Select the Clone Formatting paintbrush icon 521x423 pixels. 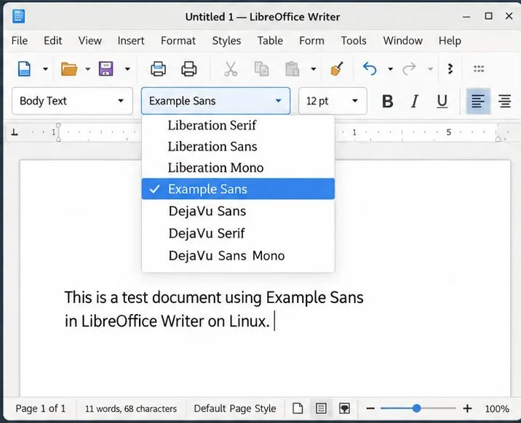click(x=337, y=69)
